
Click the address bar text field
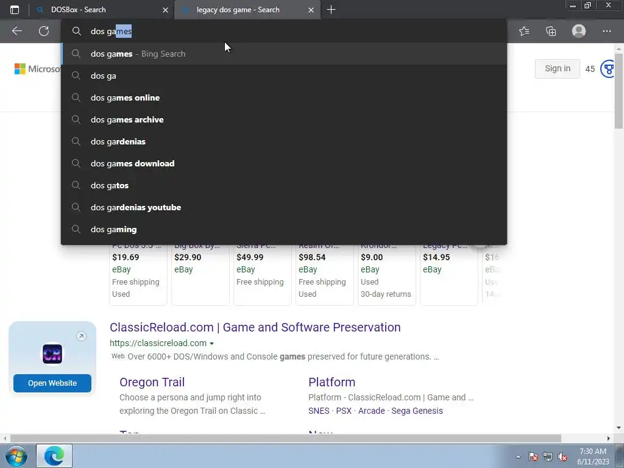pos(284,31)
